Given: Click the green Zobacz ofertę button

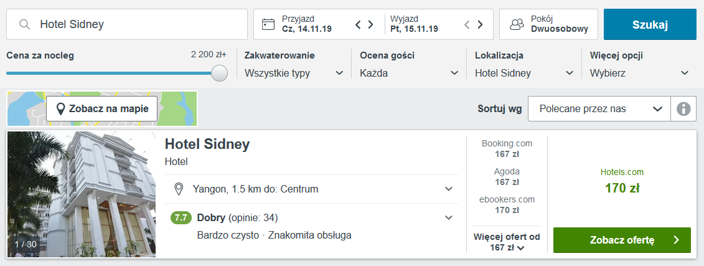Looking at the screenshot, I should click(621, 240).
